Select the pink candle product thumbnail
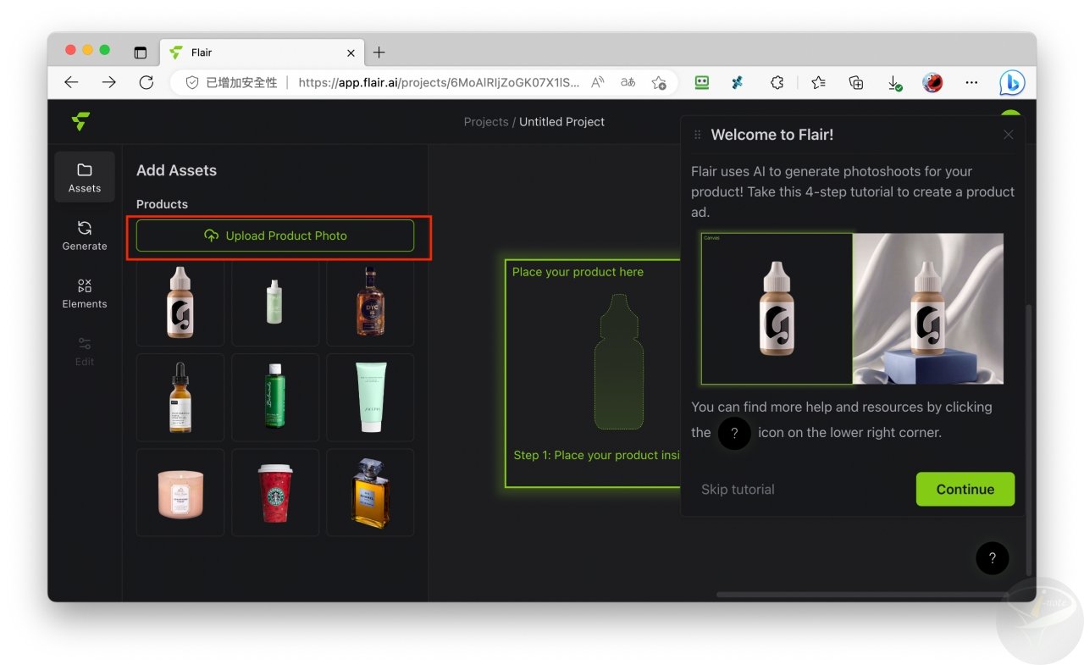The height and width of the screenshot is (665, 1084). [x=180, y=492]
